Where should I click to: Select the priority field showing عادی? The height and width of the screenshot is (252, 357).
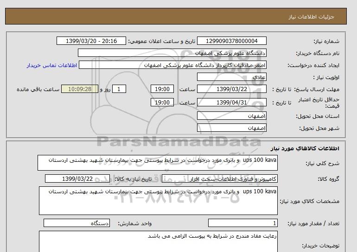pyautogui.click(x=231, y=77)
